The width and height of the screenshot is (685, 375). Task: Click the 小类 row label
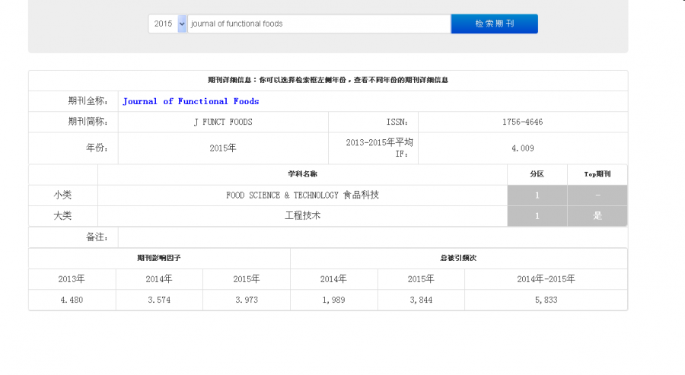63,195
